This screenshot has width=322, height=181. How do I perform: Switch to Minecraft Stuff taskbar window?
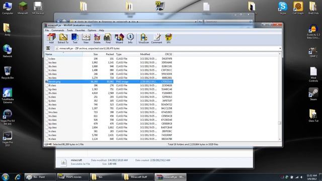(137, 177)
